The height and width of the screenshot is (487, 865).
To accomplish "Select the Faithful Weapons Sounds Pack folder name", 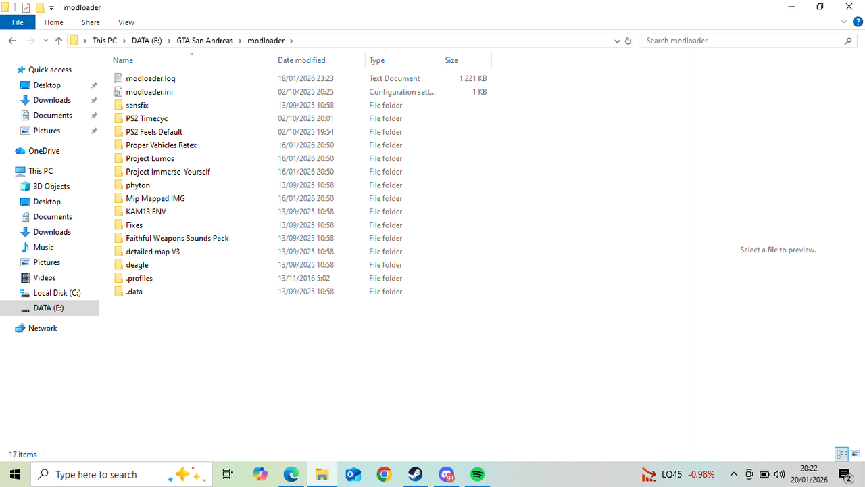I will pyautogui.click(x=177, y=238).
